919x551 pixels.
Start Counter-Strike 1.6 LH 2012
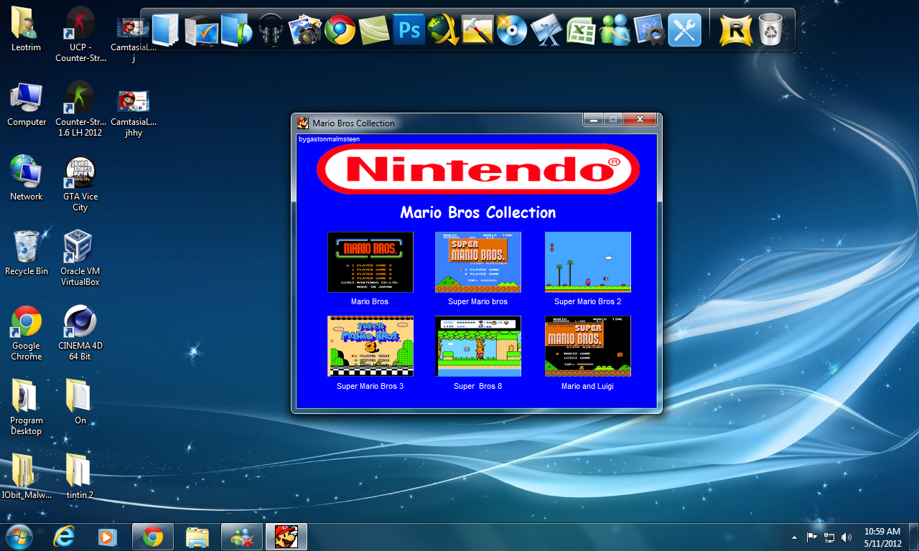[x=79, y=99]
